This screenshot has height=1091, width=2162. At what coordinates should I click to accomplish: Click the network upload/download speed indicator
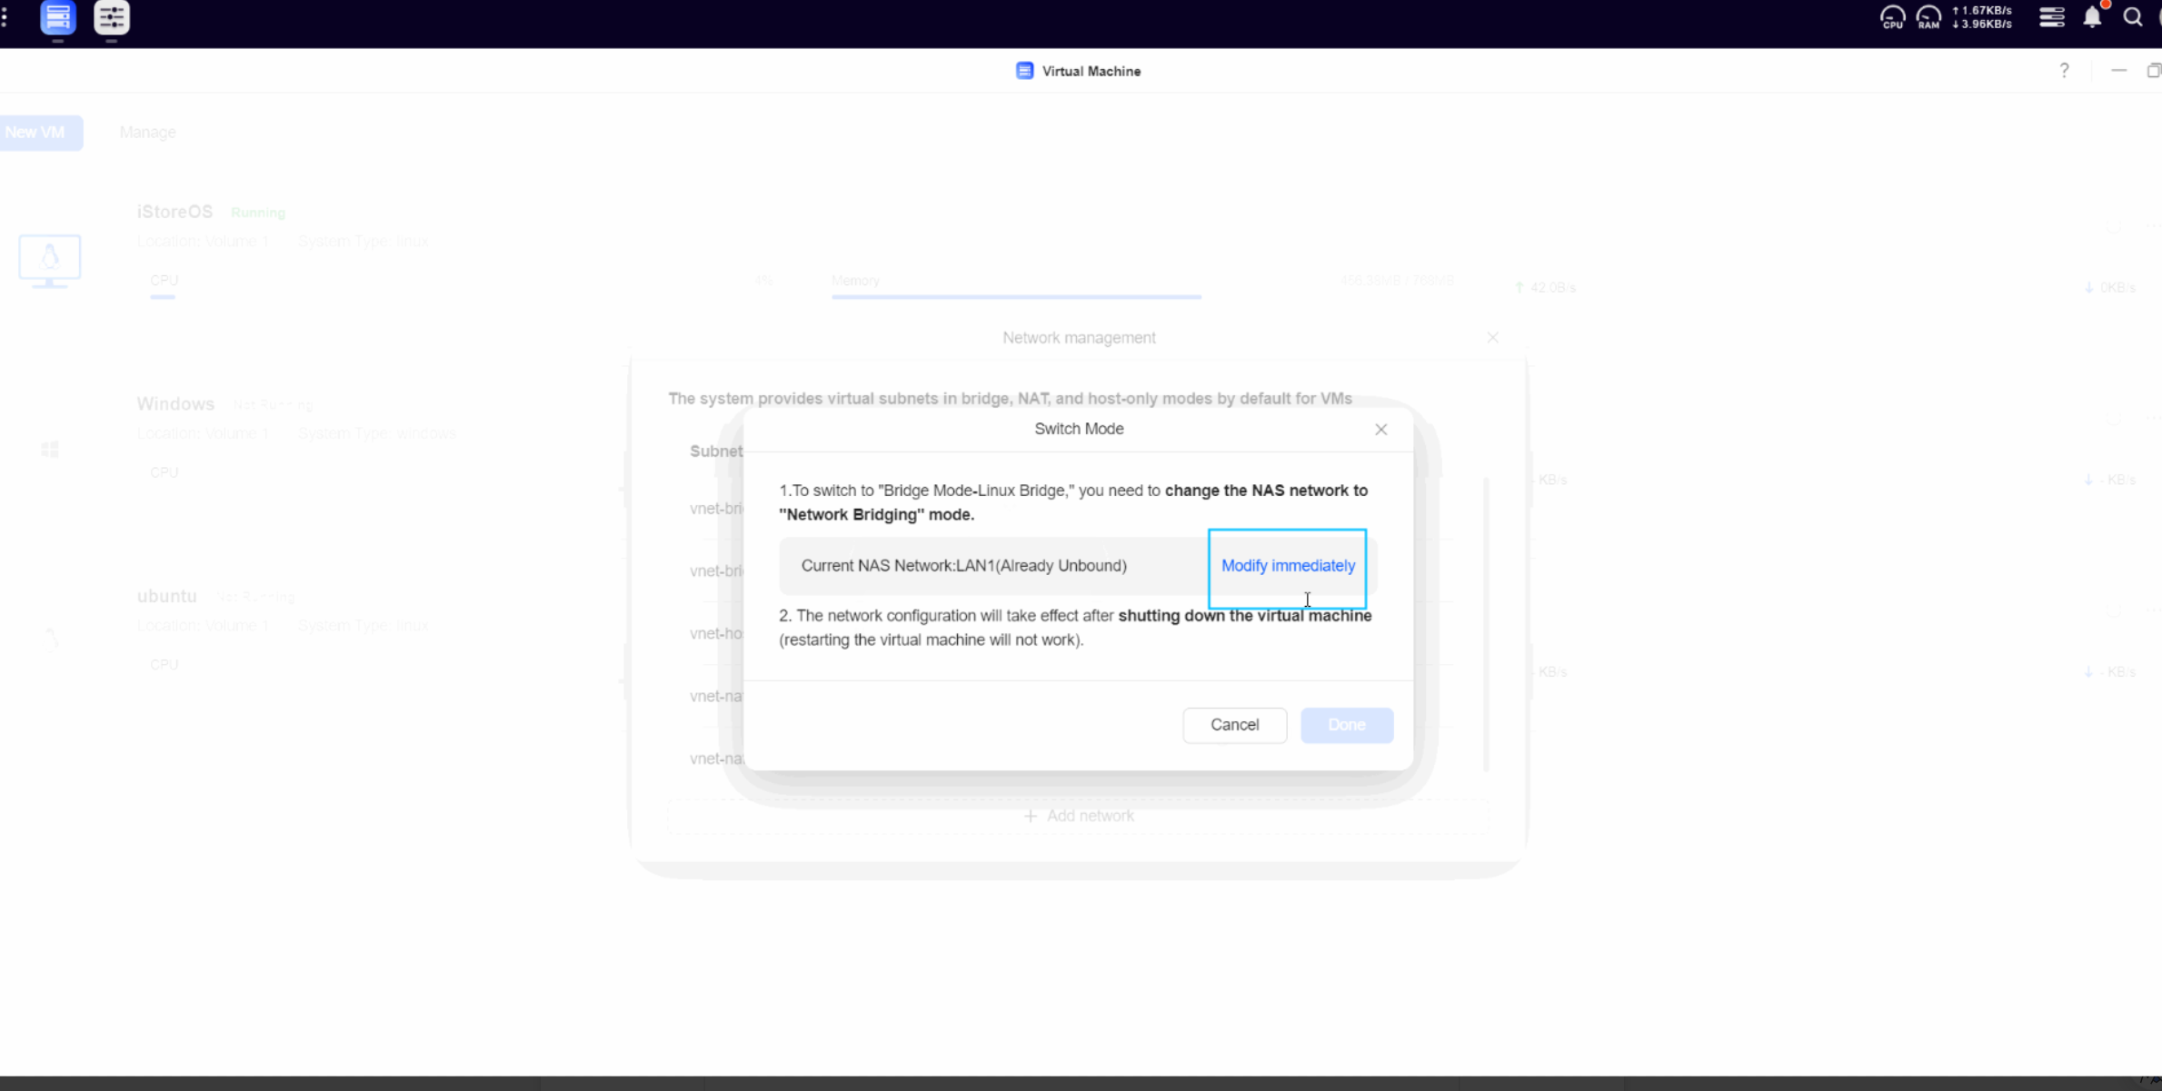coord(1982,17)
